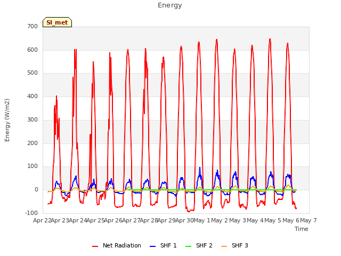Select the Net Radiation legend label
Viewport: 341px width, 256px height.
tap(122, 245)
